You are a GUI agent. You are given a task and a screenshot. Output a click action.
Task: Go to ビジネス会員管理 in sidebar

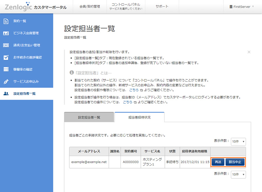[27, 33]
